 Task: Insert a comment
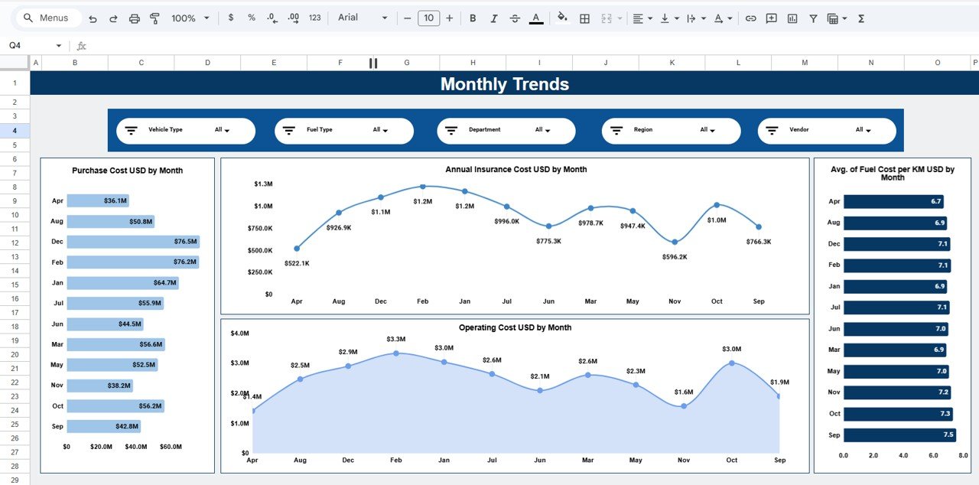tap(771, 18)
